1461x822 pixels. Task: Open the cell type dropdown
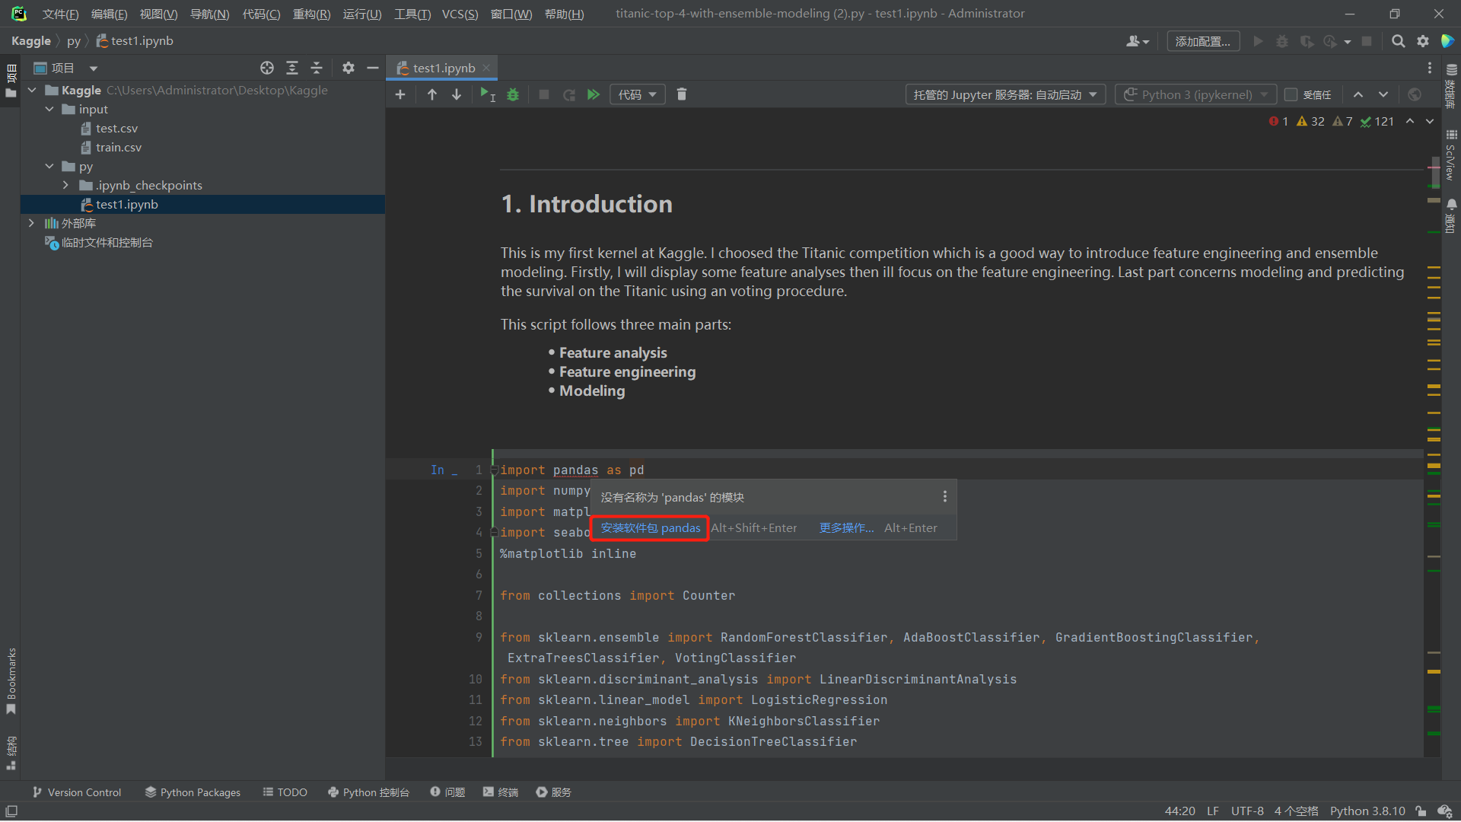point(638,94)
